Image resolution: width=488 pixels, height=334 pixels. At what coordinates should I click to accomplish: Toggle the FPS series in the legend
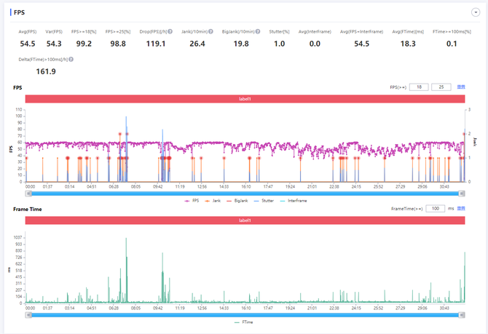(x=193, y=200)
